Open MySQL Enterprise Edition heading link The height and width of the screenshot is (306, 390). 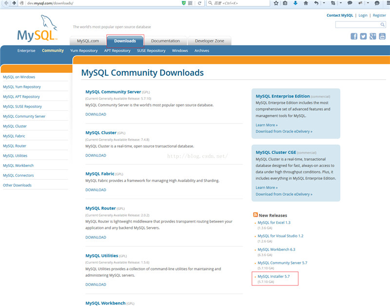click(283, 96)
